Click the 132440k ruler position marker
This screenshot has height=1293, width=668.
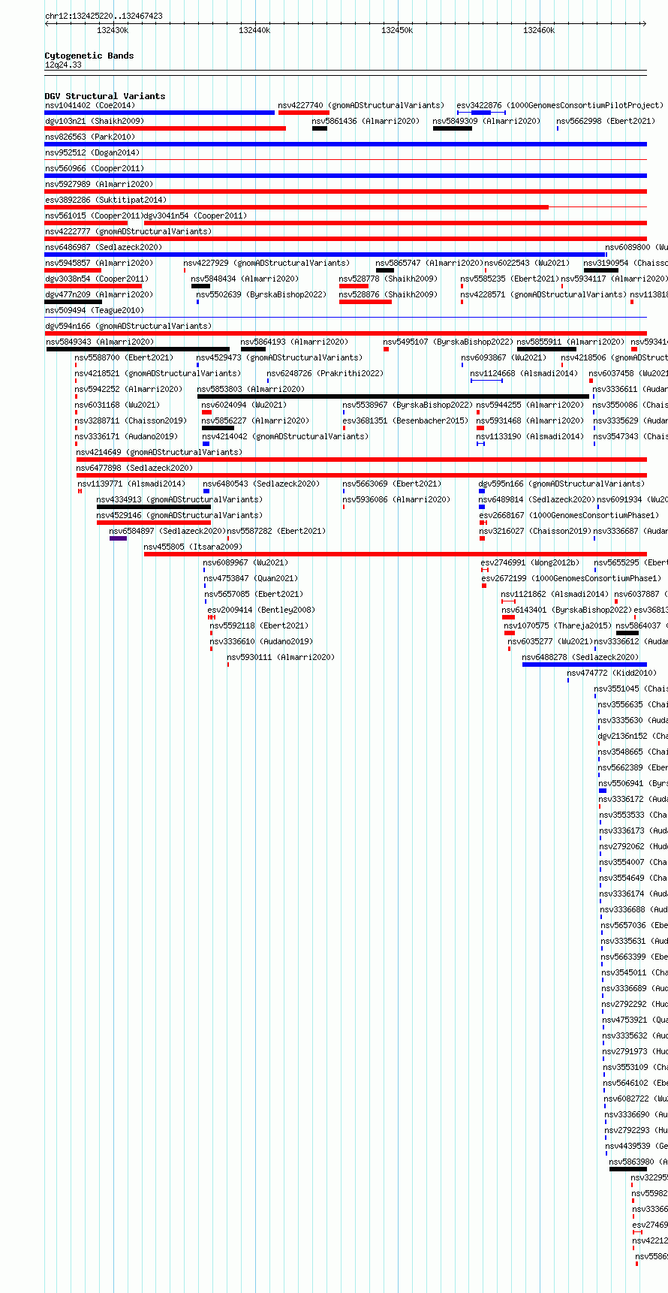click(x=254, y=30)
